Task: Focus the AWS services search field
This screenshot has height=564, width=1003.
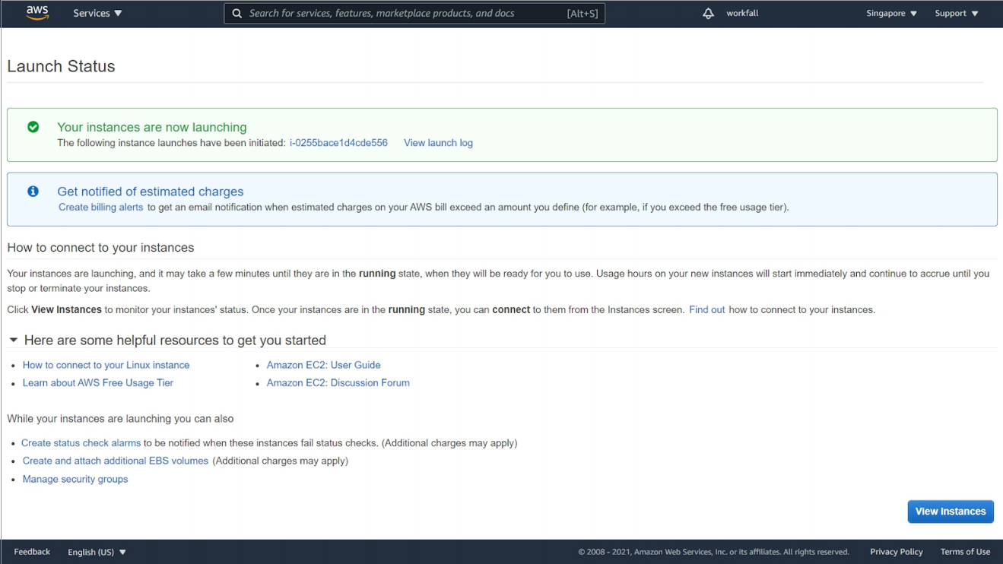Action: click(414, 14)
